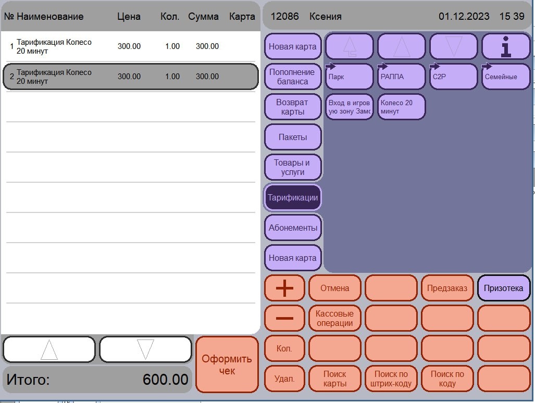Click the info icon button
This screenshot has height=403, width=535.
[506, 46]
